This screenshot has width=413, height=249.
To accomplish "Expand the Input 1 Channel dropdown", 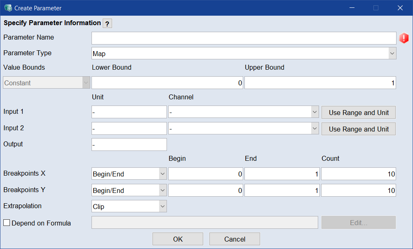I will [243, 112].
